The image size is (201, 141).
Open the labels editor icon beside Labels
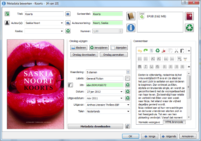point(127,78)
